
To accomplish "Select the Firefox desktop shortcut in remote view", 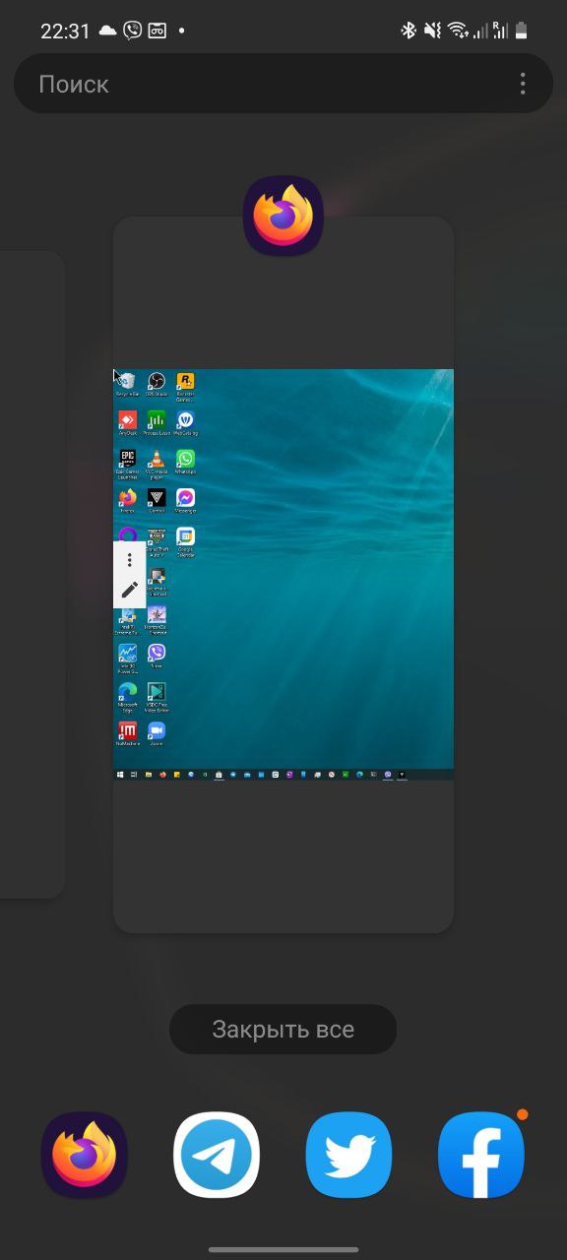I will coord(127,500).
